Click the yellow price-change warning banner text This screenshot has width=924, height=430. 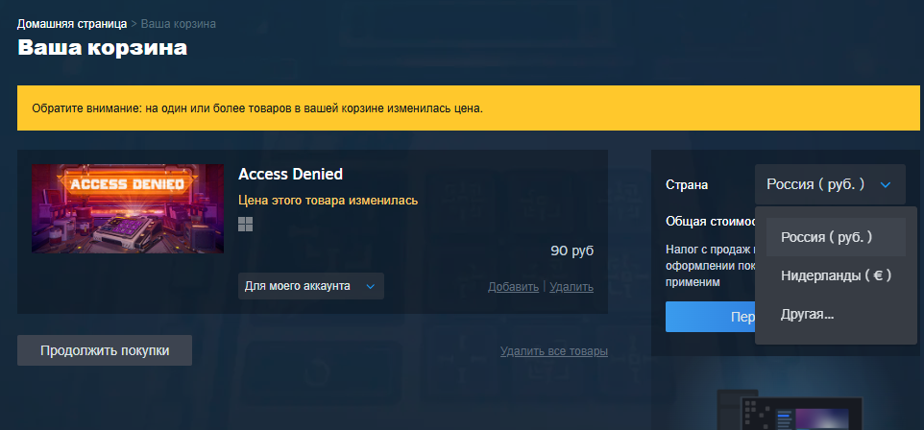257,109
